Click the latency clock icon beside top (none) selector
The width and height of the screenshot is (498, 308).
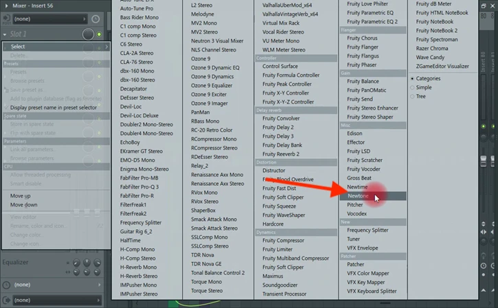pos(95,19)
